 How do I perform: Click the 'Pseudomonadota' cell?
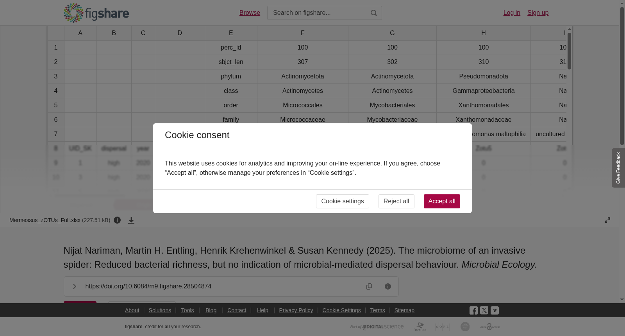(484, 76)
